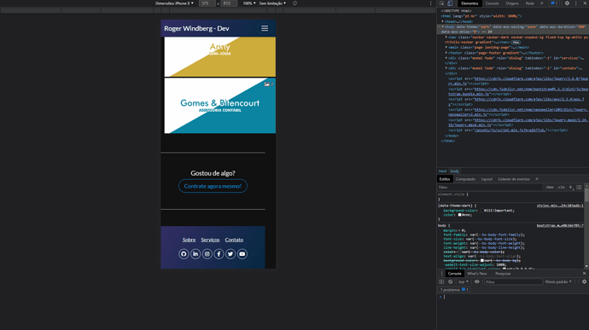Click the Sobre footer link
589x330 pixels.
[x=189, y=240]
